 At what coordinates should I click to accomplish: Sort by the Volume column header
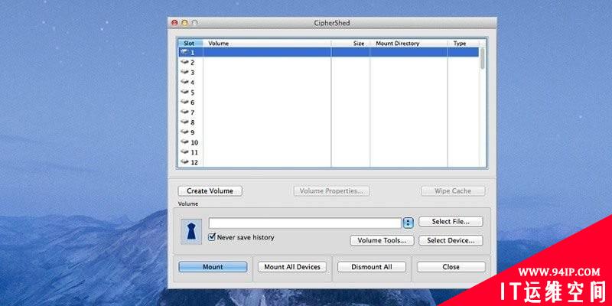(267, 44)
